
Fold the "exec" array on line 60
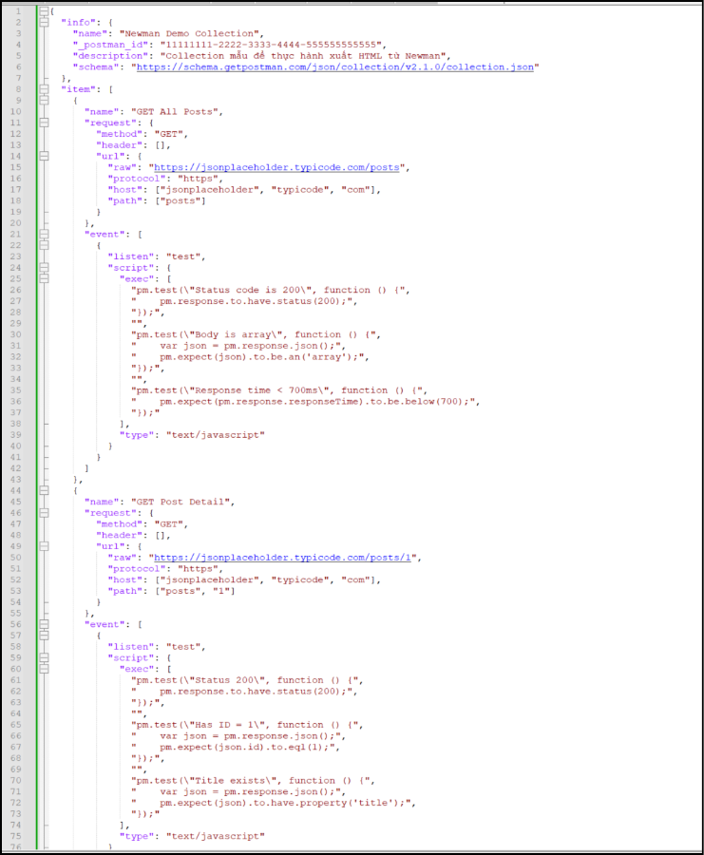(44, 669)
